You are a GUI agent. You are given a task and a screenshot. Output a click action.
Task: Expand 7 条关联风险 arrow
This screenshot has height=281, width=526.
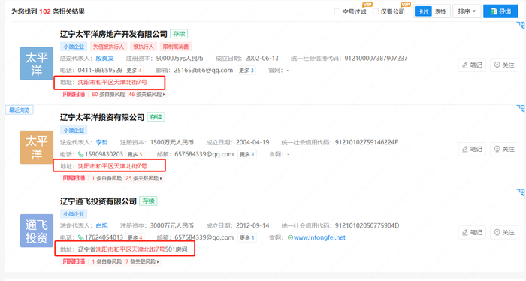click(x=158, y=261)
